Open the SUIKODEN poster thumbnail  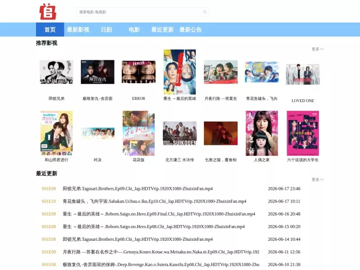pyautogui.click(x=180, y=133)
